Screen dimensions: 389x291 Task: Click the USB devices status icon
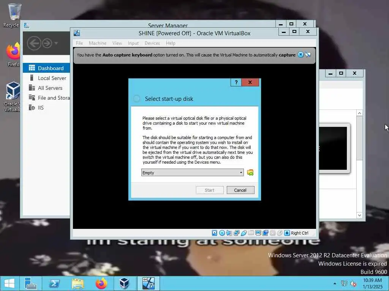(x=244, y=233)
